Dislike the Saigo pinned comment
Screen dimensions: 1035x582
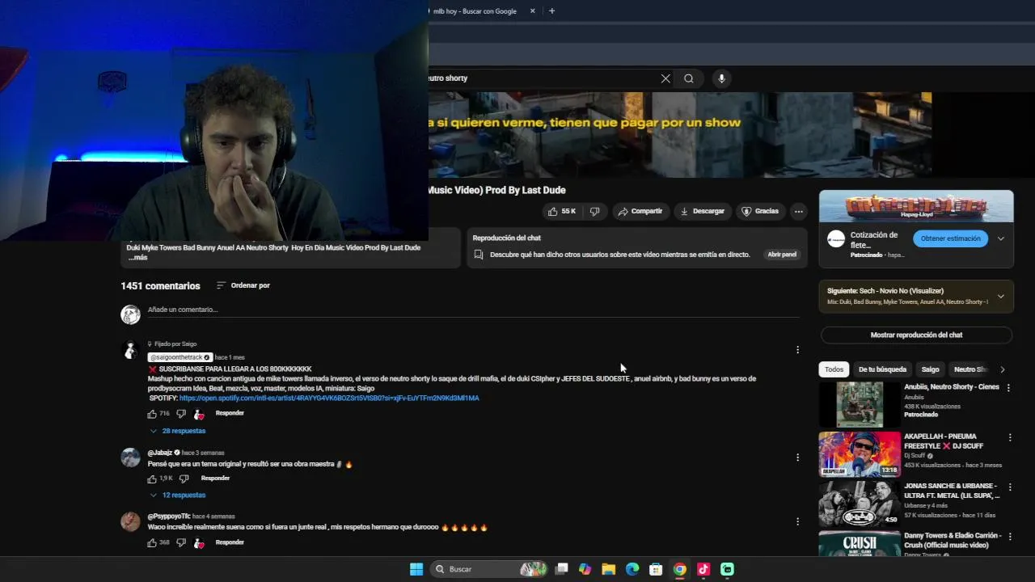pos(180,414)
